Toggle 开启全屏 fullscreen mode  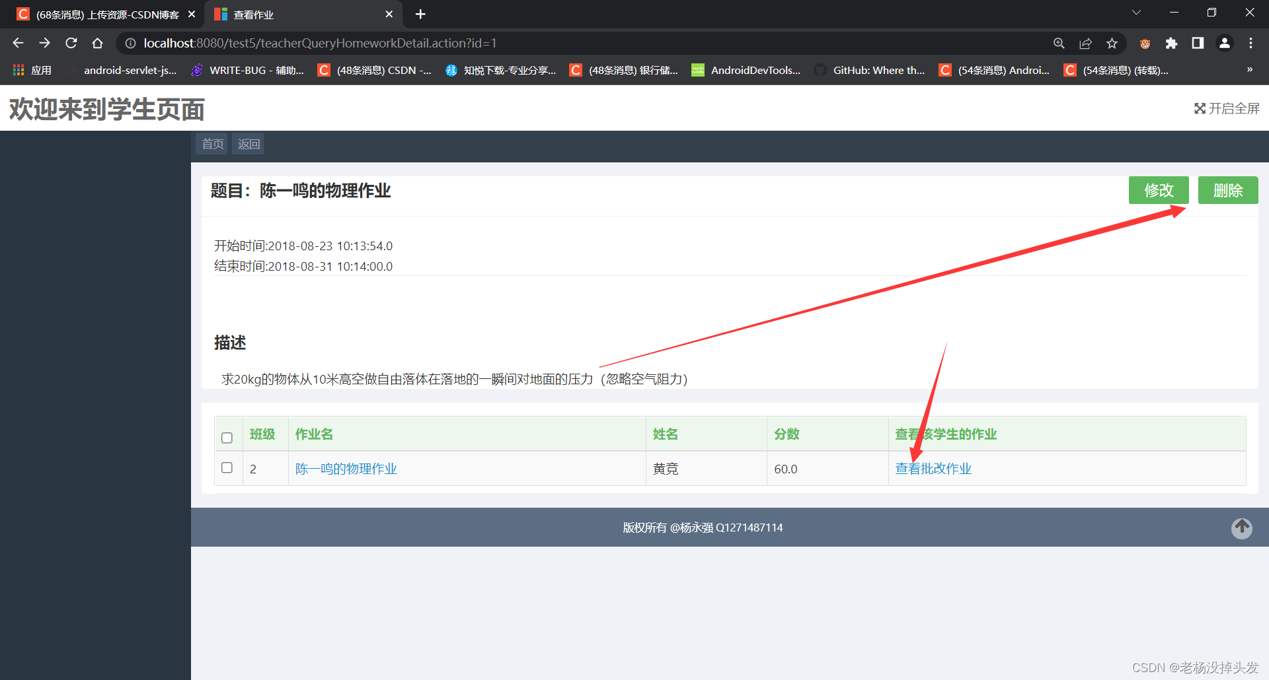(1227, 108)
